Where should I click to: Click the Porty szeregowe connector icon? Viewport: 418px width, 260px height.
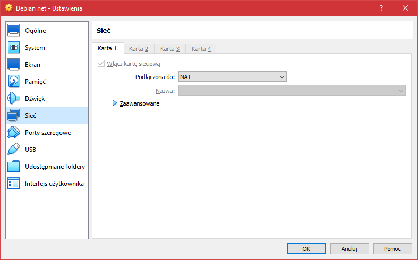click(x=14, y=133)
